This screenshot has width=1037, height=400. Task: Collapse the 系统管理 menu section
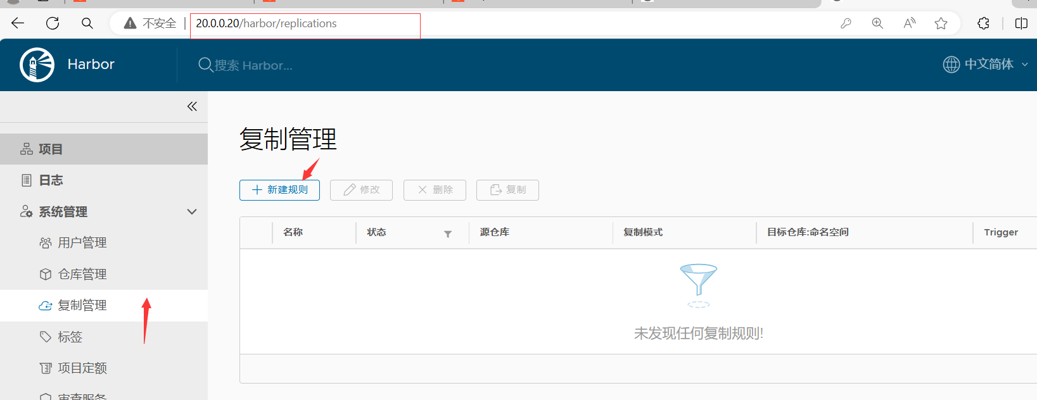[x=192, y=212]
